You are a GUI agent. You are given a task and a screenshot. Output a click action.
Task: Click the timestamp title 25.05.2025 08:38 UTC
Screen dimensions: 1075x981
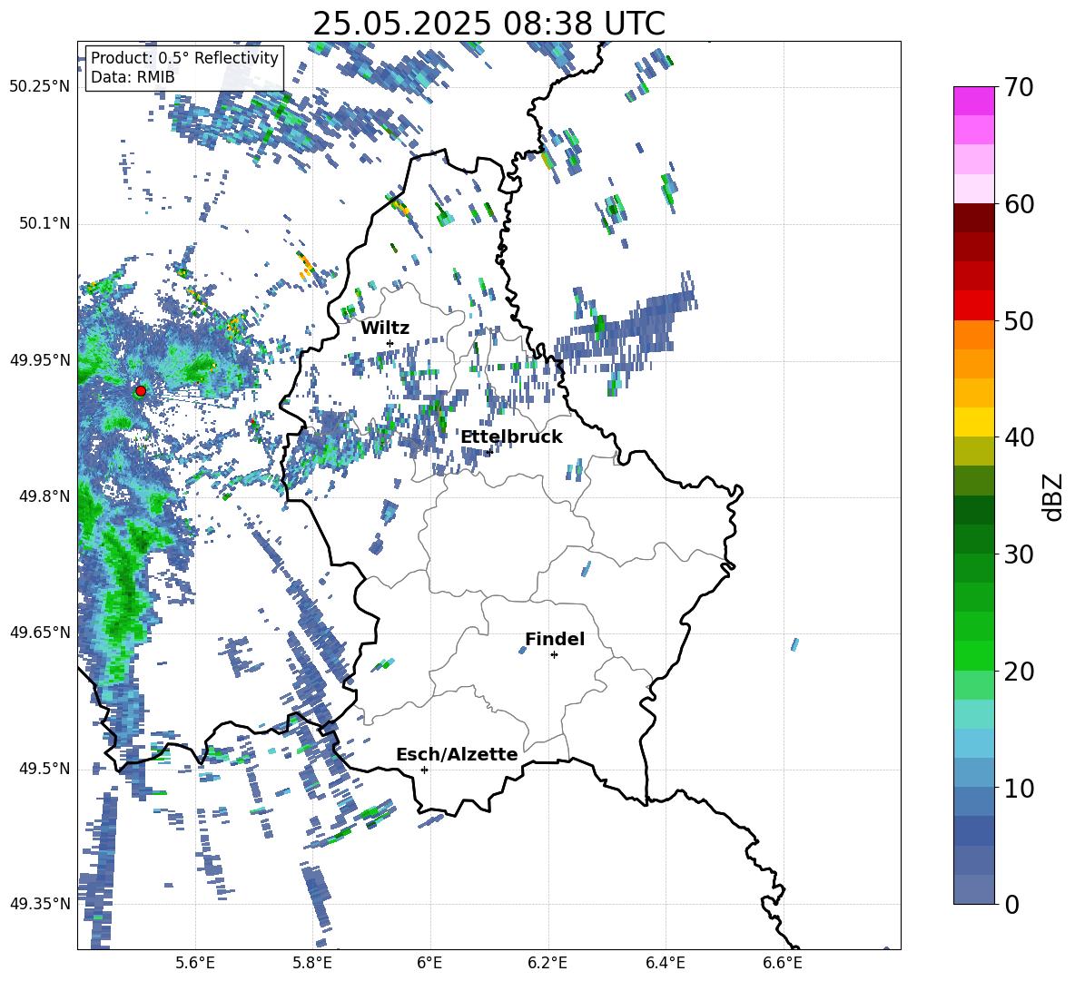pos(488,24)
